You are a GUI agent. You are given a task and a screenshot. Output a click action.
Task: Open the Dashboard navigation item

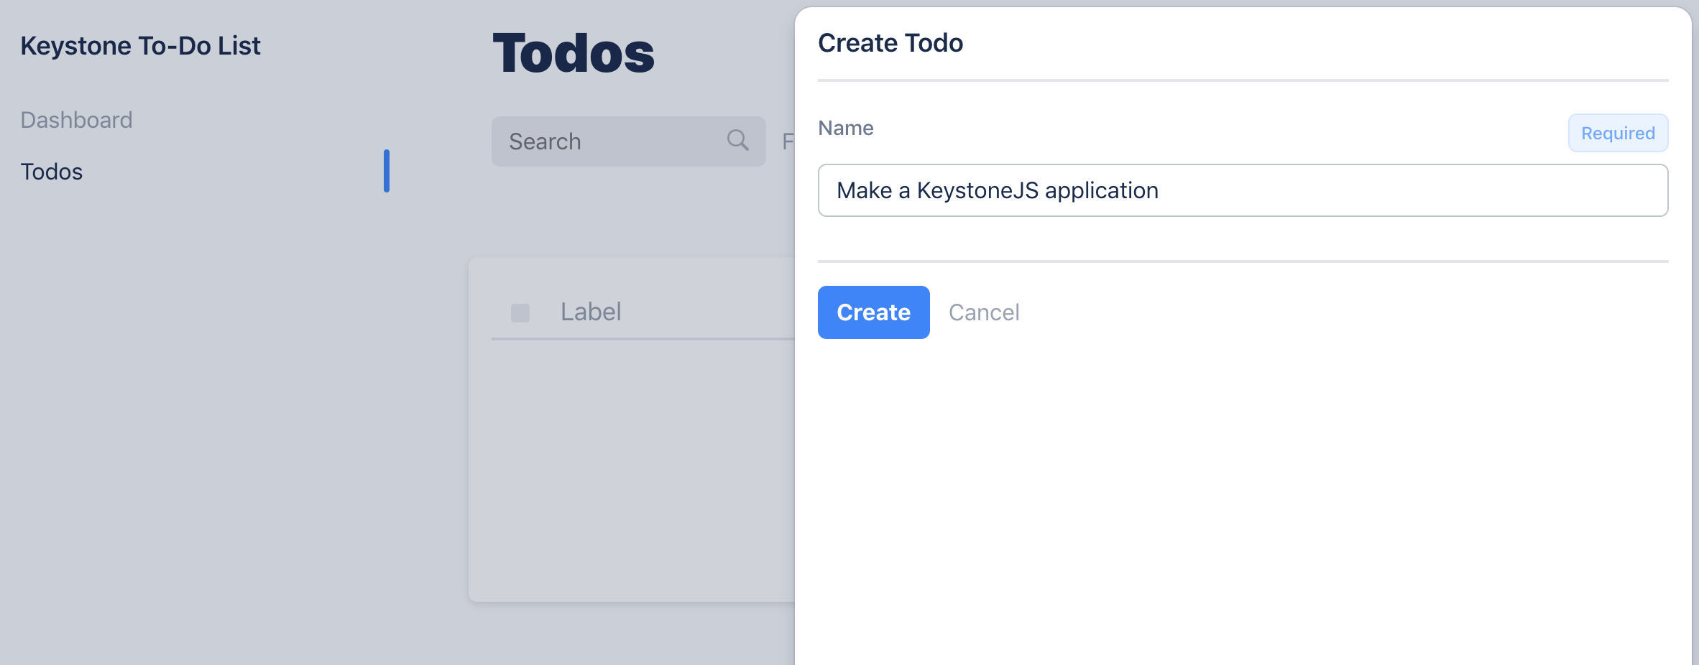[76, 120]
